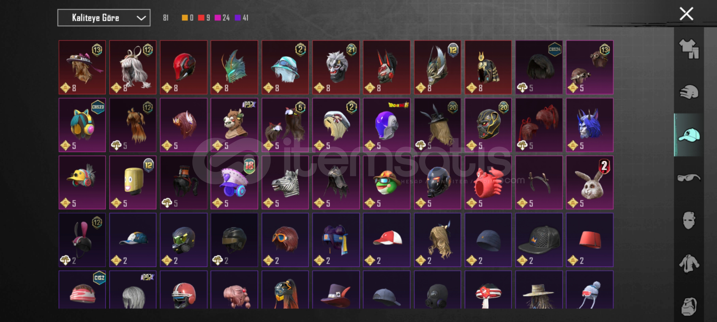The height and width of the screenshot is (322, 717).
Task: Select the helmet category icon
Action: 689,92
